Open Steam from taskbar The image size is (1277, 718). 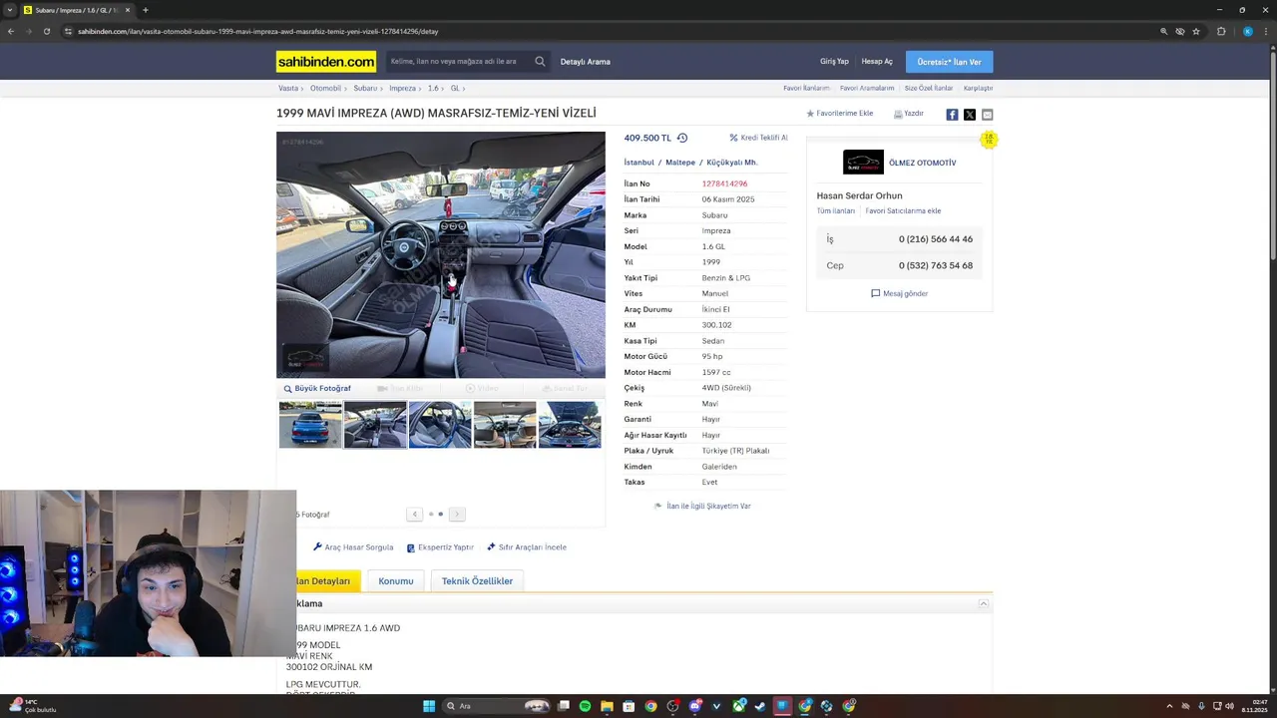[760, 706]
